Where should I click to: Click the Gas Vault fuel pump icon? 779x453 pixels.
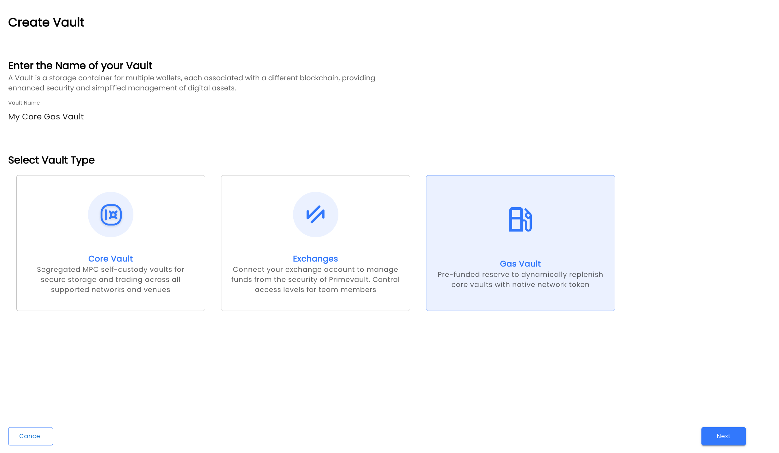520,219
